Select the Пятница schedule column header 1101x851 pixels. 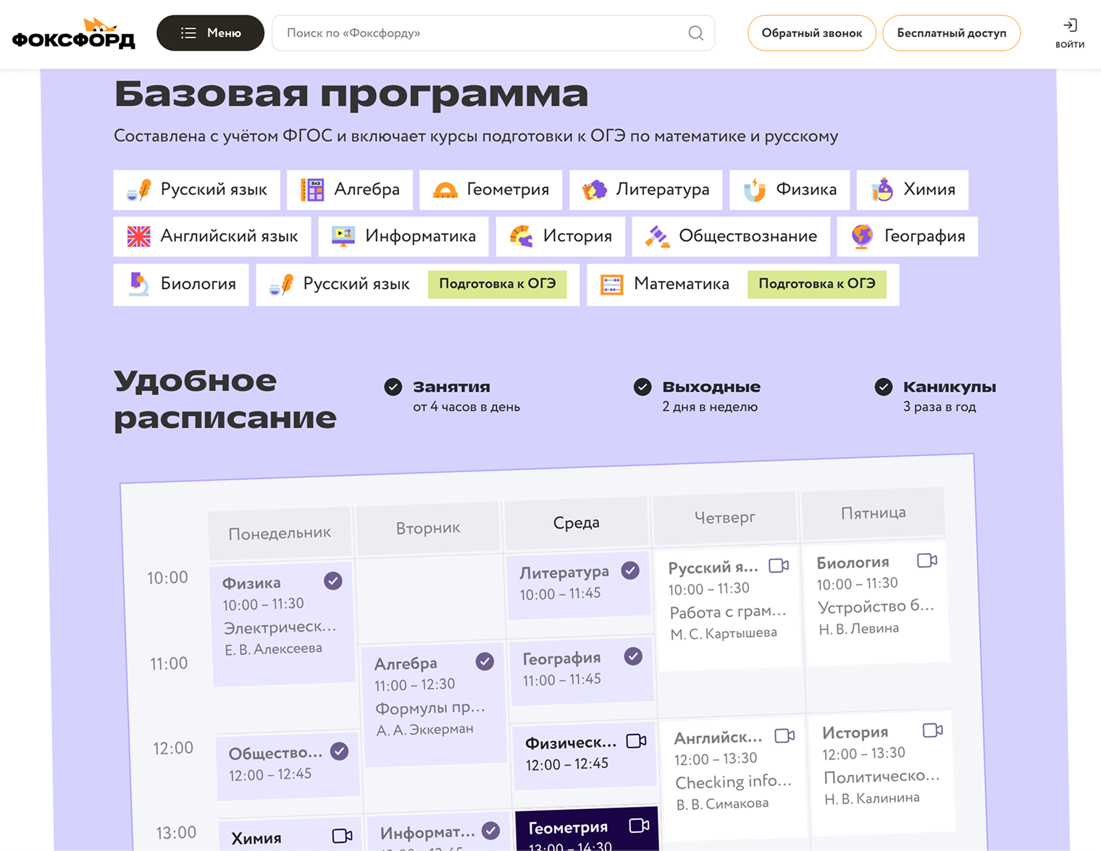(874, 513)
